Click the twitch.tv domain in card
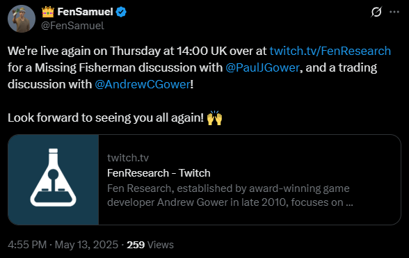The width and height of the screenshot is (409, 258). pyautogui.click(x=128, y=158)
